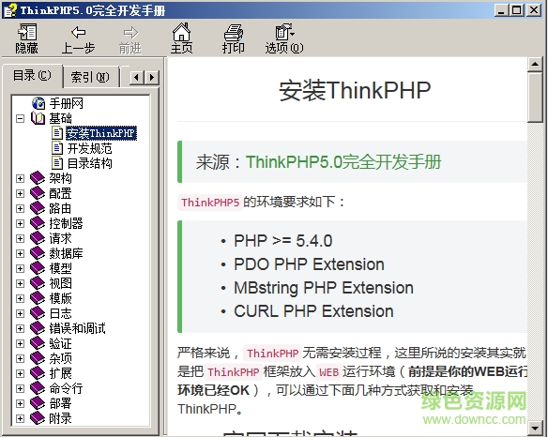Expand the 配置 tree node
The height and width of the screenshot is (437, 548).
[x=21, y=193]
